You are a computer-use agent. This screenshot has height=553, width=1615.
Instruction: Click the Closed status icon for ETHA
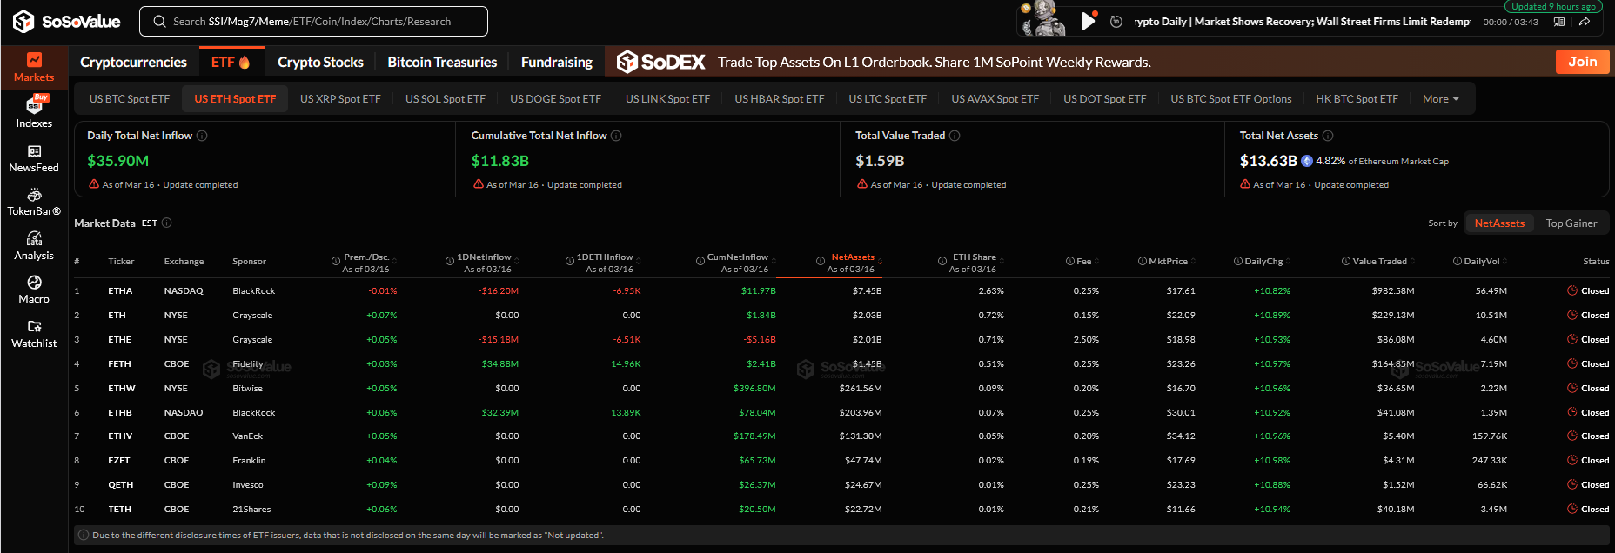(x=1572, y=290)
